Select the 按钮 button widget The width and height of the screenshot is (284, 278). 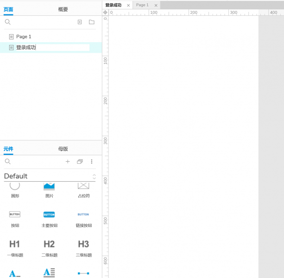click(x=15, y=219)
